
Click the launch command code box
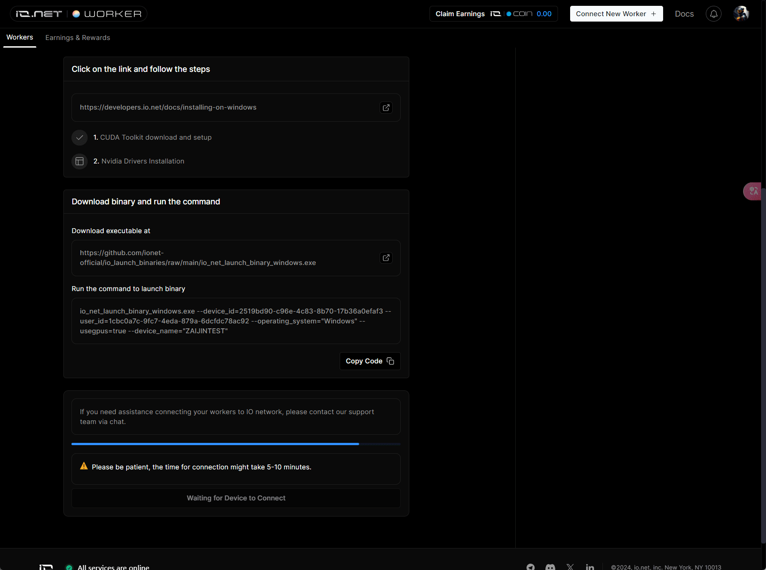pos(236,321)
